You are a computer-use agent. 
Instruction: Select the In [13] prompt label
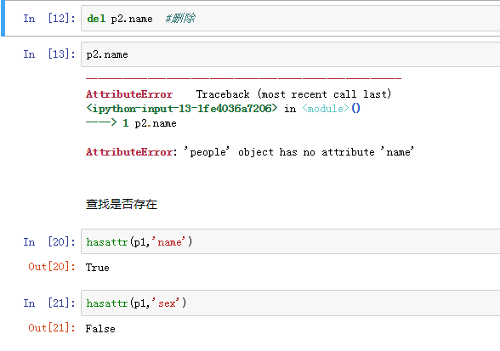(x=49, y=54)
